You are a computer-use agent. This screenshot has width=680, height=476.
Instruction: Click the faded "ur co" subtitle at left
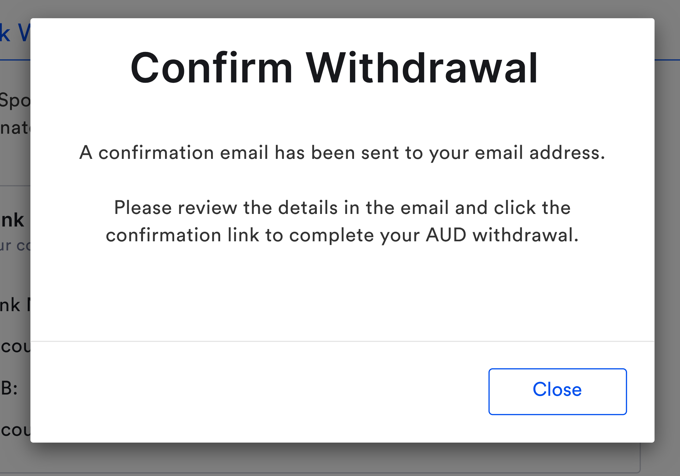click(x=14, y=246)
